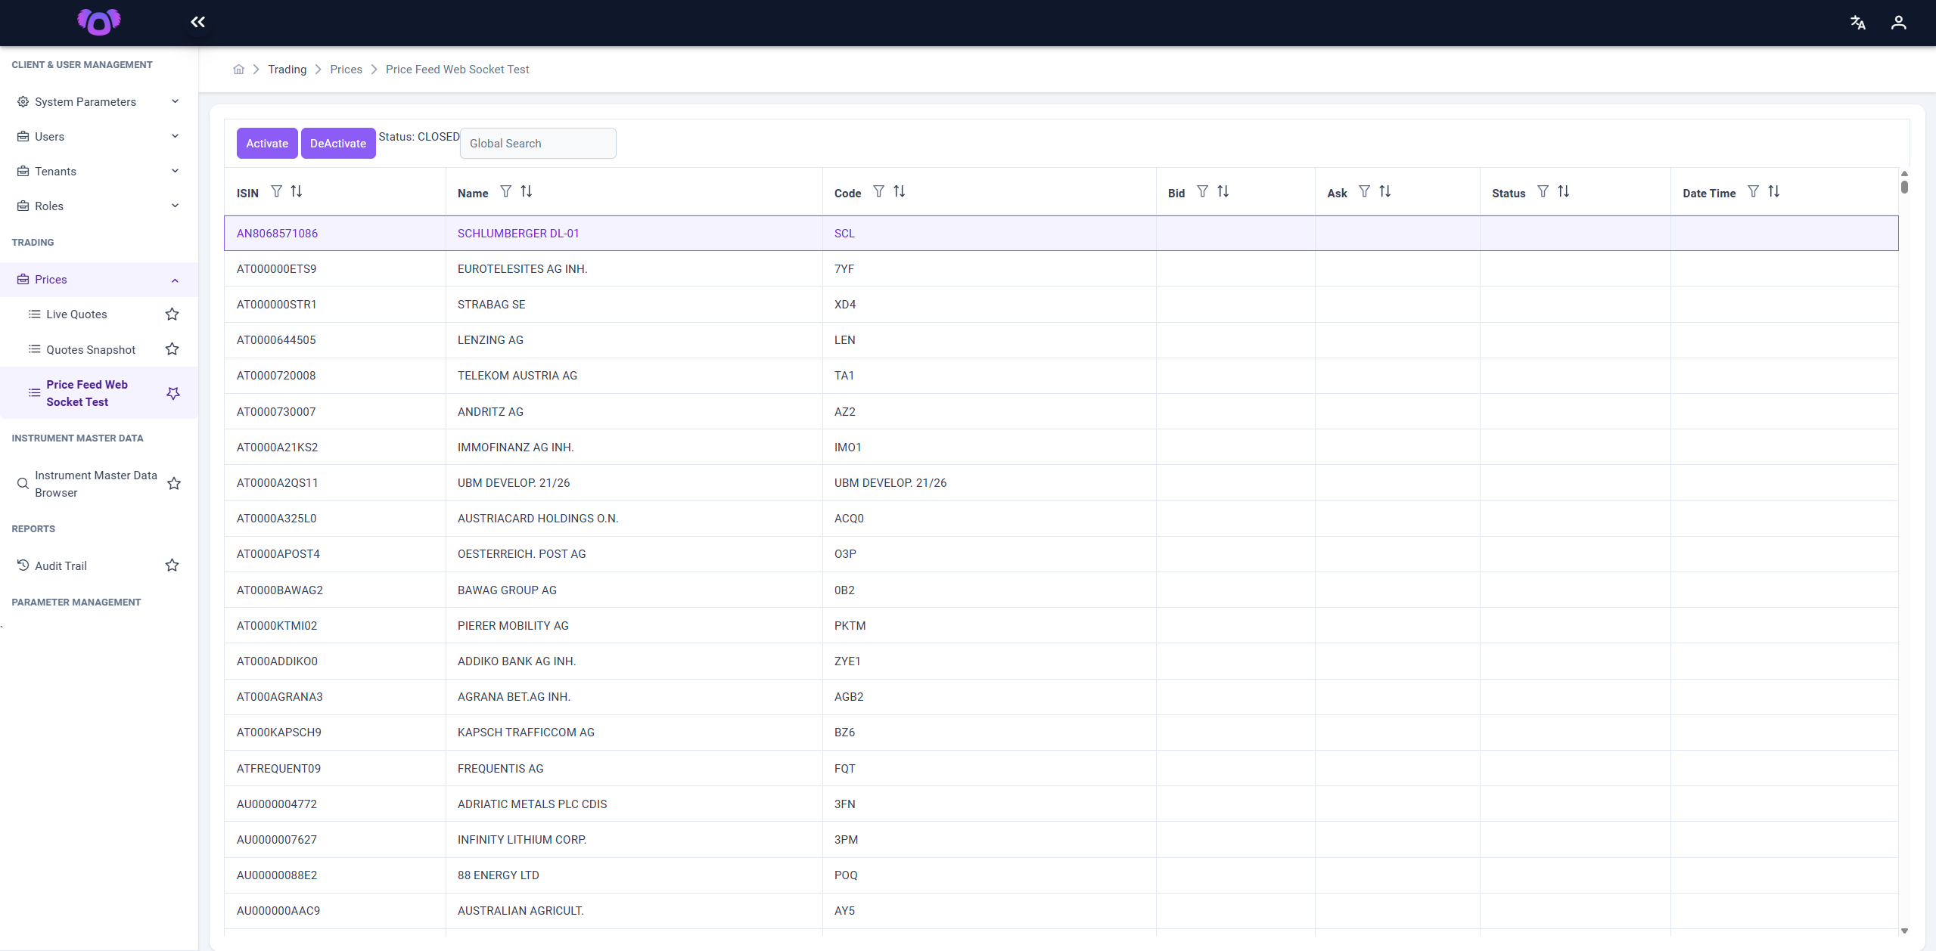The height and width of the screenshot is (951, 1936).
Task: Open Quotes Snapshot page
Action: [91, 350]
